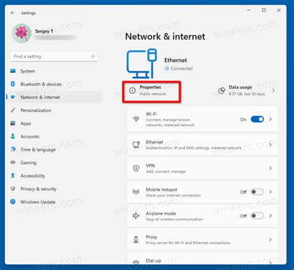Click the Mobile hotspot antenna icon

[136, 192]
